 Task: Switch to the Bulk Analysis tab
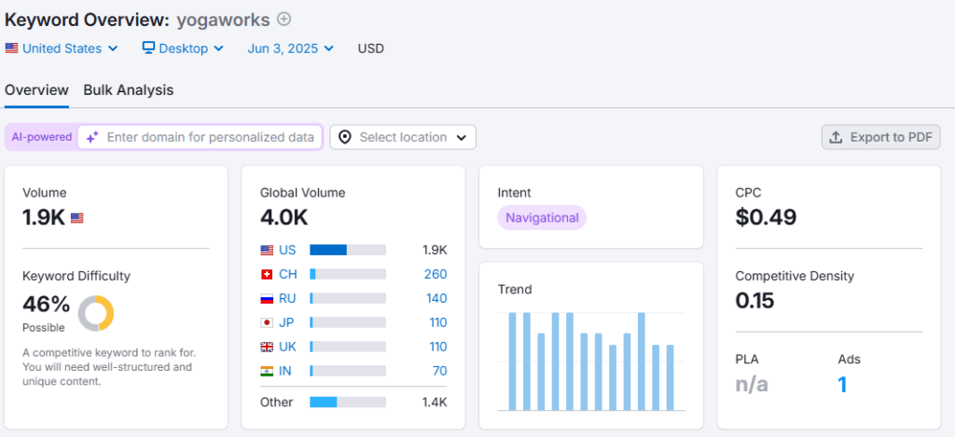click(x=129, y=90)
